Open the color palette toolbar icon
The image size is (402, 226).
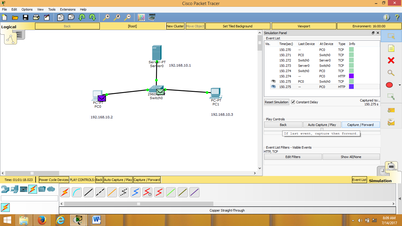pyautogui.click(x=141, y=17)
